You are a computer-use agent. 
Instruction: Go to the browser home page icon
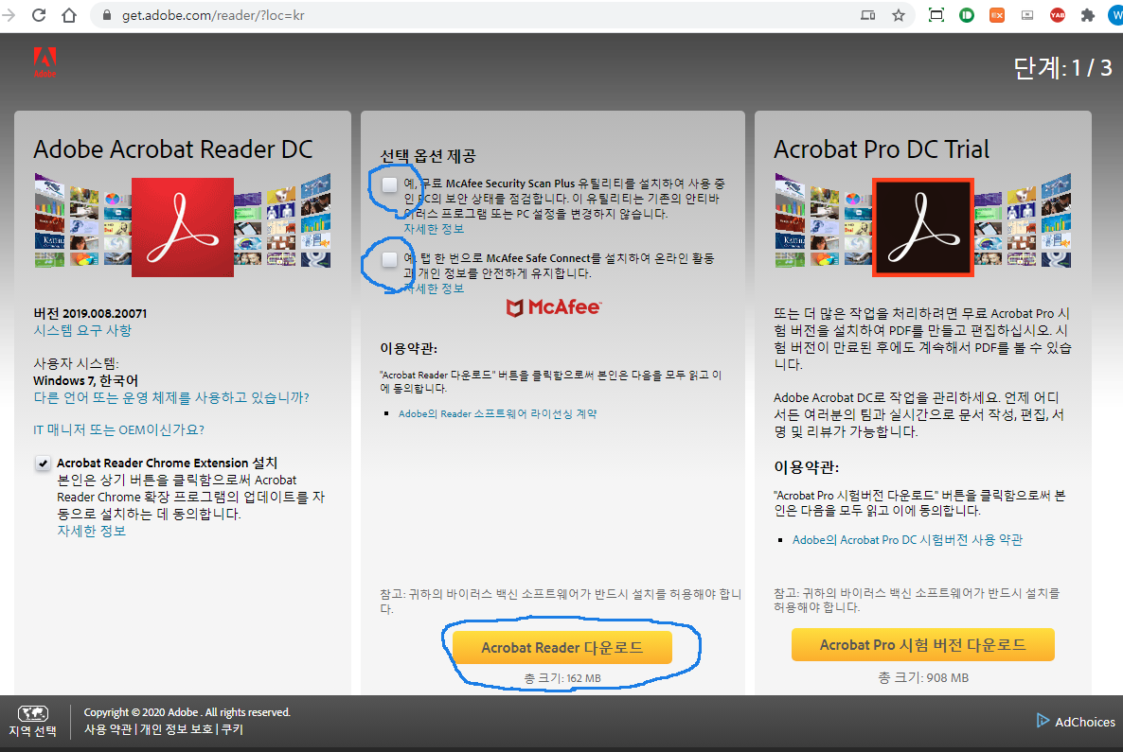point(69,15)
